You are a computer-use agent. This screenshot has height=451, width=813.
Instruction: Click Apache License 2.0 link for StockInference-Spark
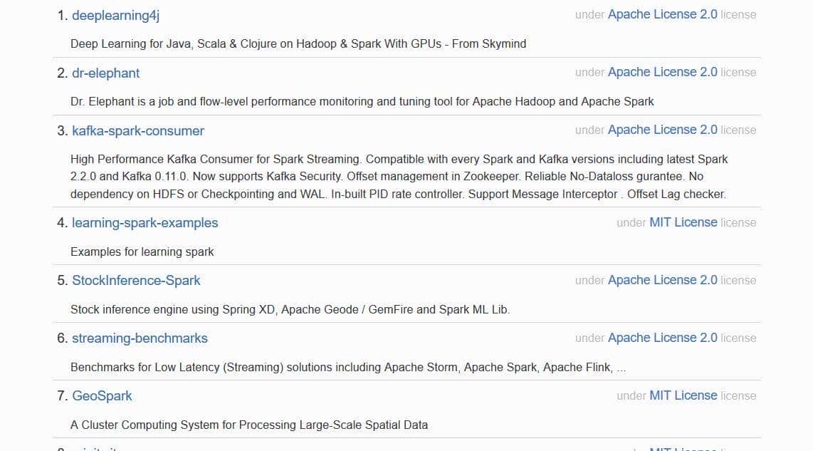point(662,280)
